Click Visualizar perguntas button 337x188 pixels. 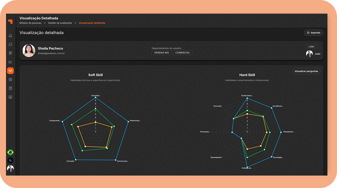(306, 71)
